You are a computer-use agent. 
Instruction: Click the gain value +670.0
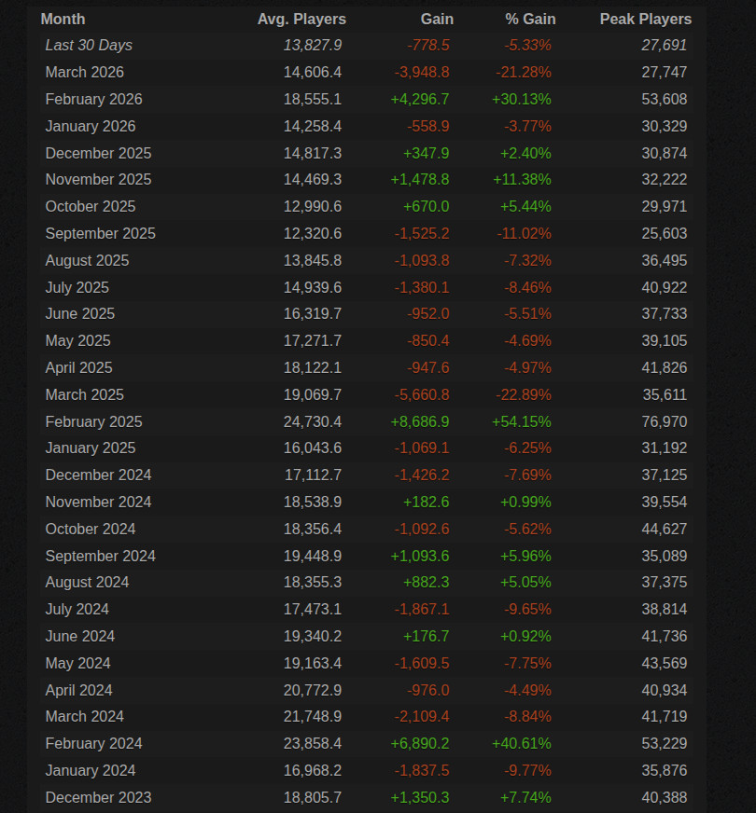point(426,206)
